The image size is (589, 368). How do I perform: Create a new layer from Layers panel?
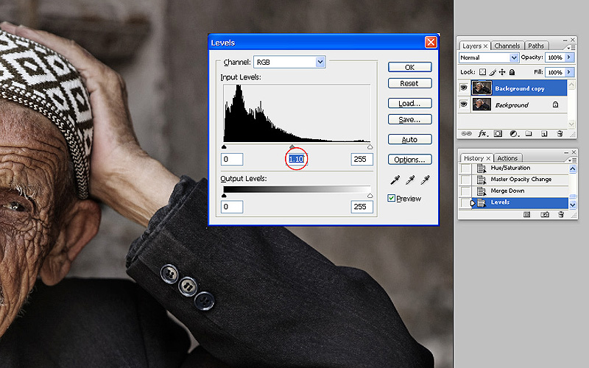point(544,134)
